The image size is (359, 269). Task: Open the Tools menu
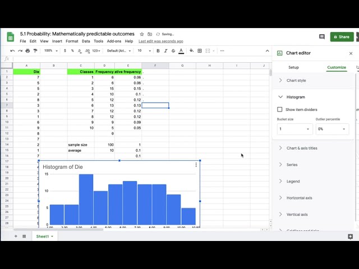99,41
